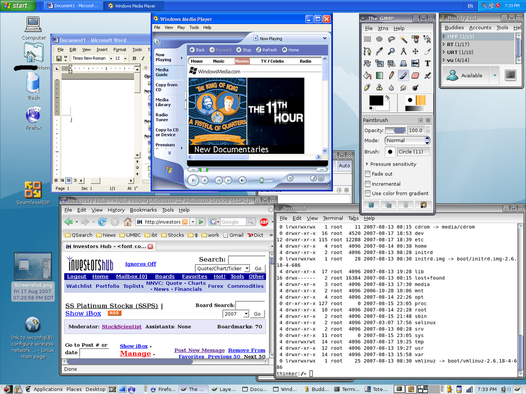Open the Available status dropdown in Buddy List
Viewport: 526px width, 394px height.
coord(495,75)
